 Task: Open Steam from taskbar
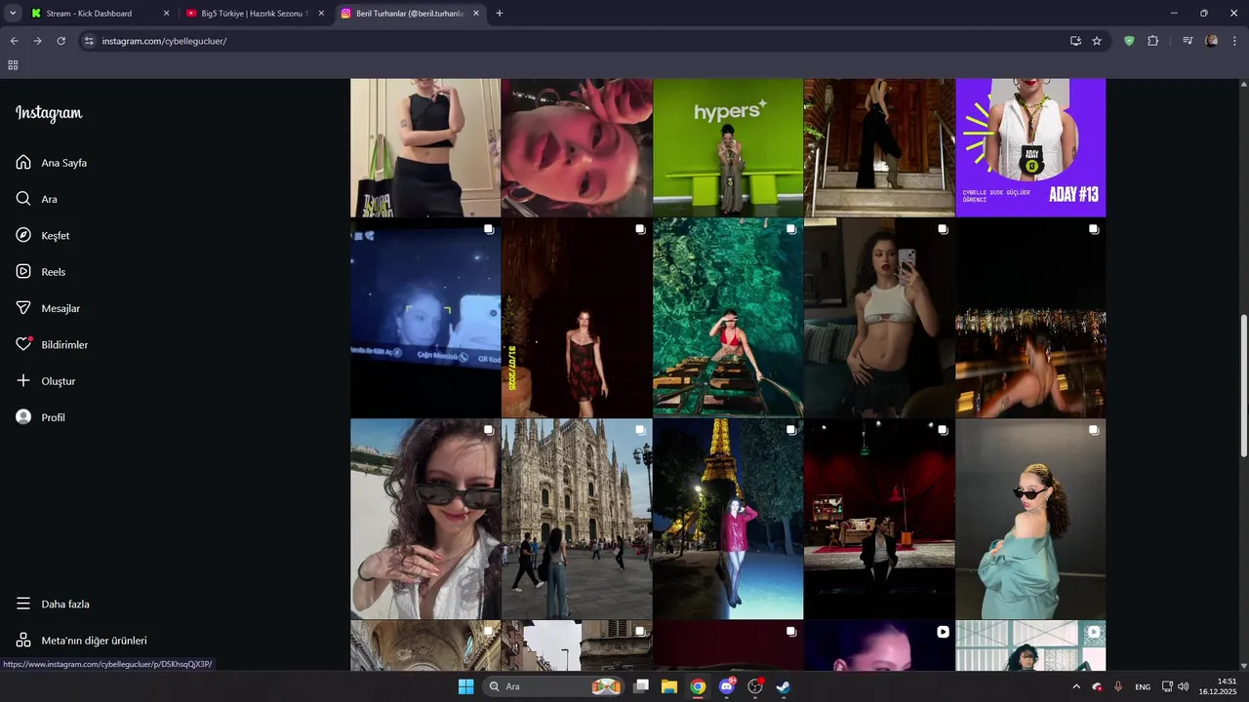783,686
